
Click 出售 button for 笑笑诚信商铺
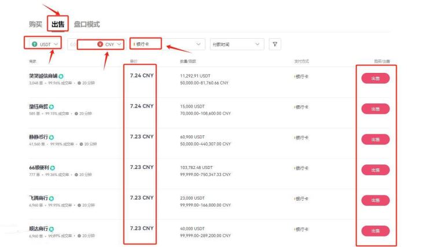click(376, 79)
